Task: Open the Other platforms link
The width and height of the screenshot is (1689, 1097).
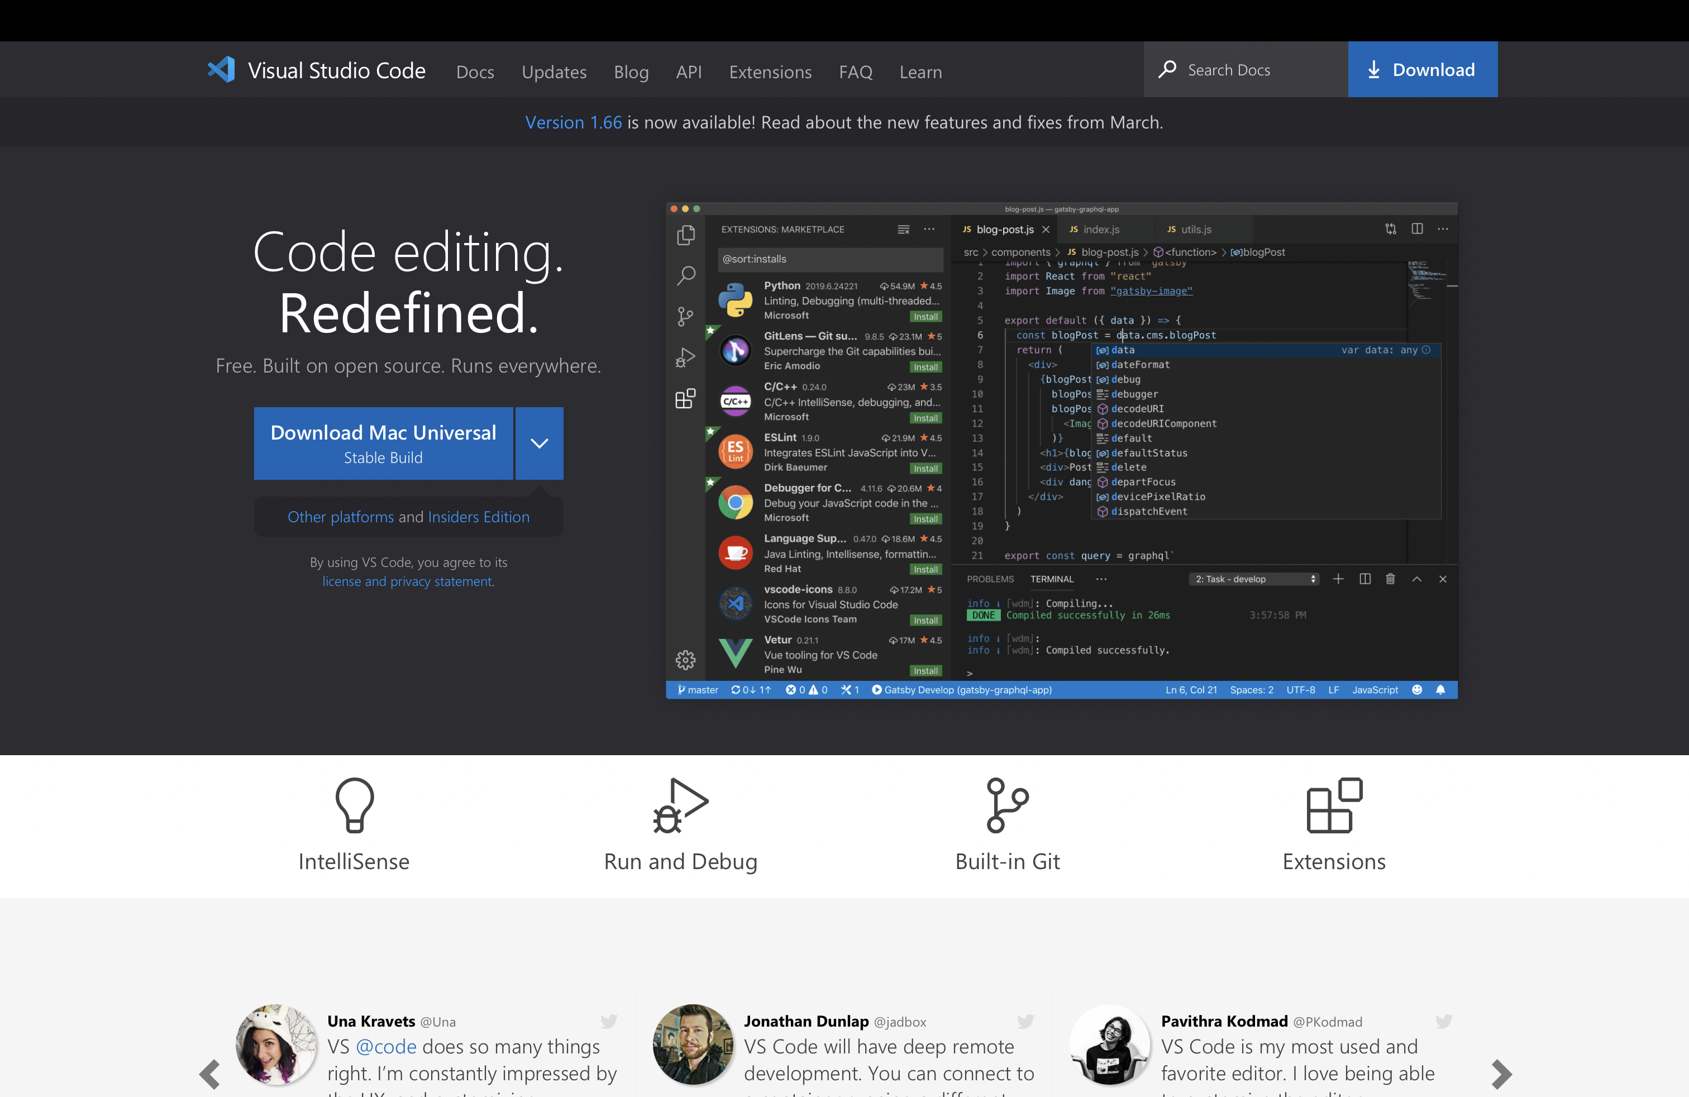Action: tap(341, 517)
